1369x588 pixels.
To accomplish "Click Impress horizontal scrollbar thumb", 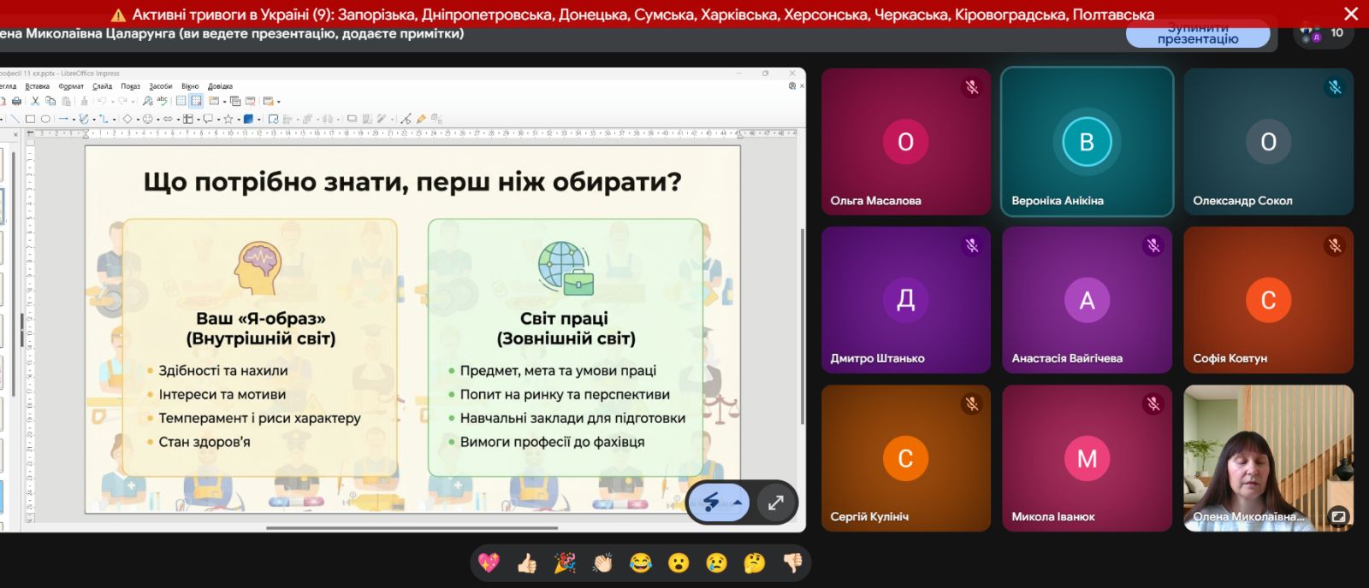I will [412, 528].
